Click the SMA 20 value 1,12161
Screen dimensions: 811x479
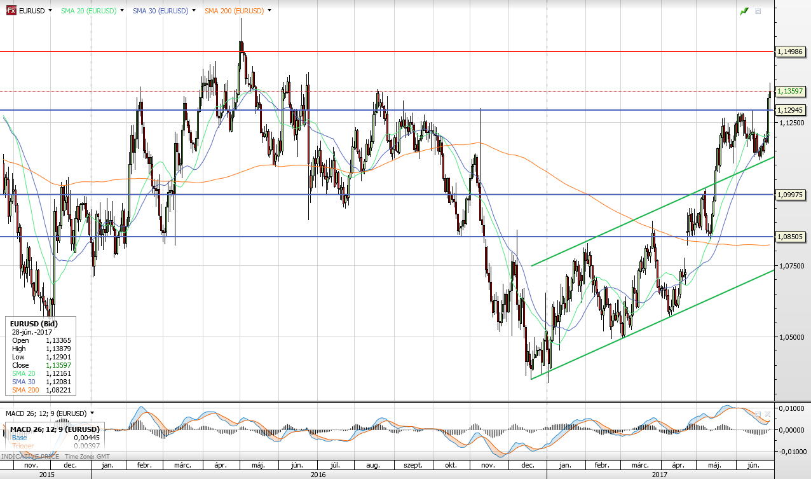(x=57, y=373)
